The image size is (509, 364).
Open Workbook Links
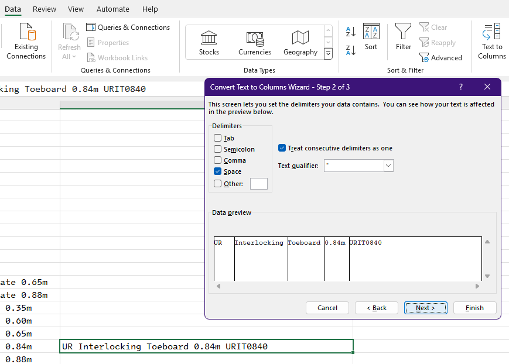tap(117, 58)
